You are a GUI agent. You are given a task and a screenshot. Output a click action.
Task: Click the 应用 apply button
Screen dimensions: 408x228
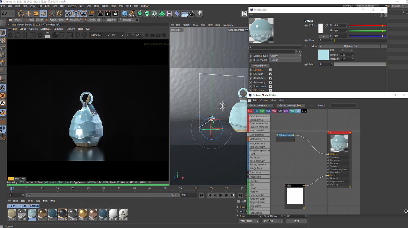296,221
